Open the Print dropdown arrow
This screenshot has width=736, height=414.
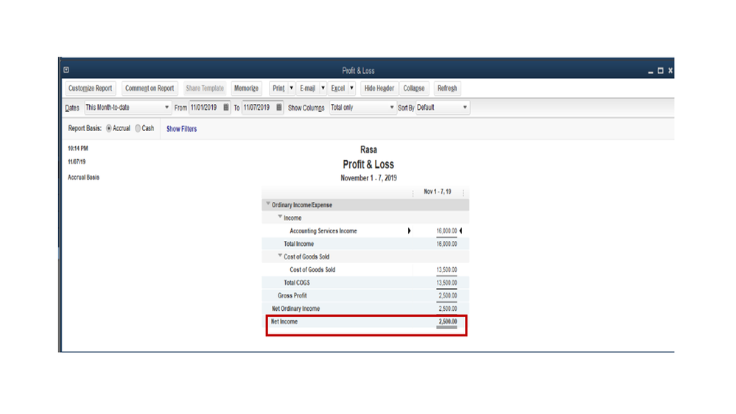(292, 88)
